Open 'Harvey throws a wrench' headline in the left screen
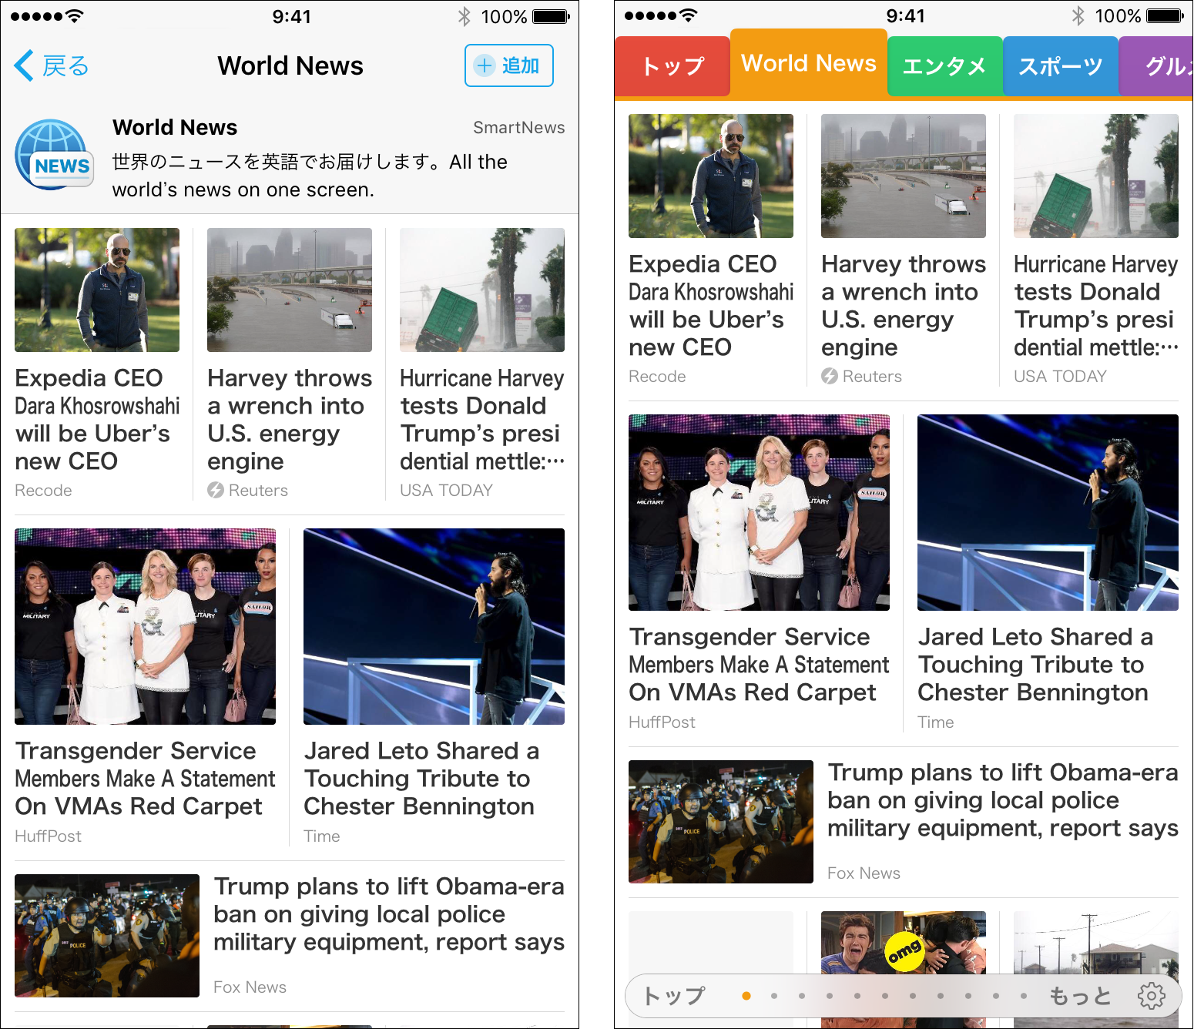 pos(290,420)
